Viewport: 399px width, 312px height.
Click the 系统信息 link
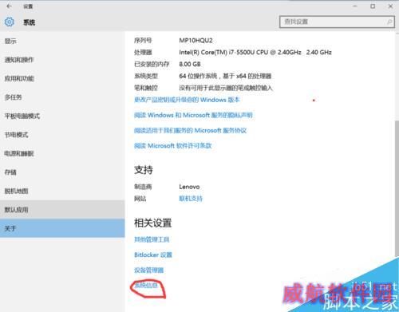pos(146,286)
